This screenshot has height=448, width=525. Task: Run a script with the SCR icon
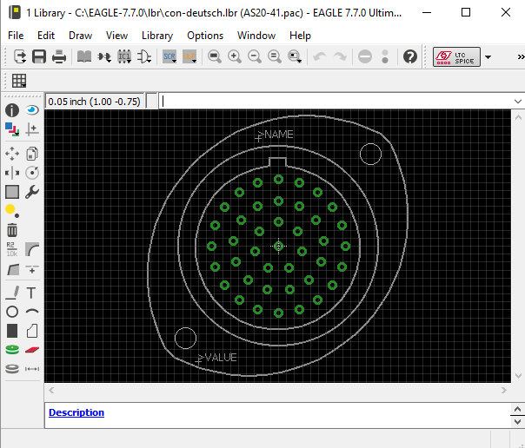point(169,56)
